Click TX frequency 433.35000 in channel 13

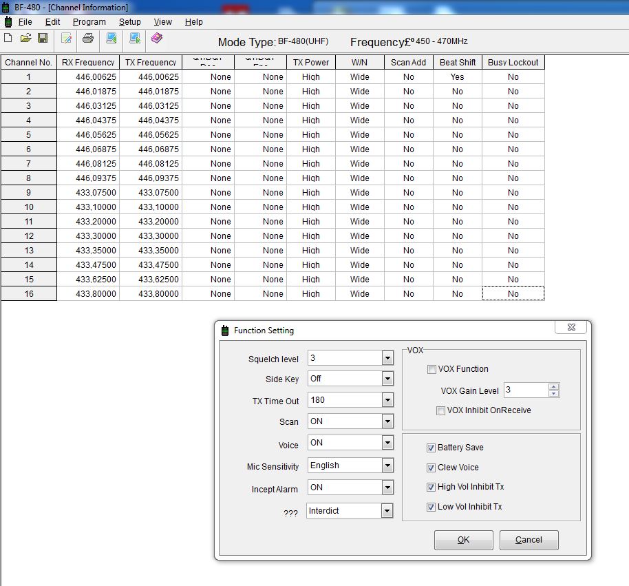click(151, 250)
